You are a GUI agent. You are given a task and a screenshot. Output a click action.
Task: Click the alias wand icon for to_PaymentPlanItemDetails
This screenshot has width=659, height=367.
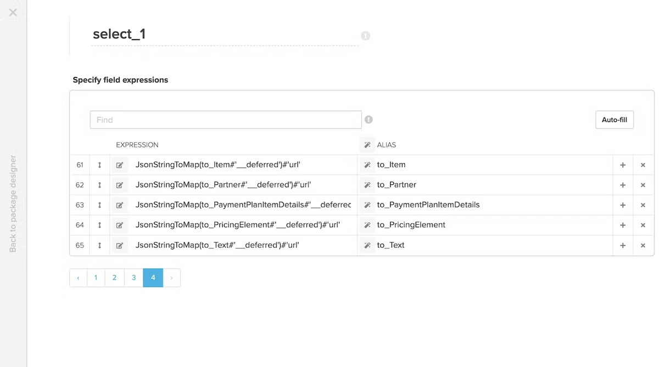click(367, 205)
